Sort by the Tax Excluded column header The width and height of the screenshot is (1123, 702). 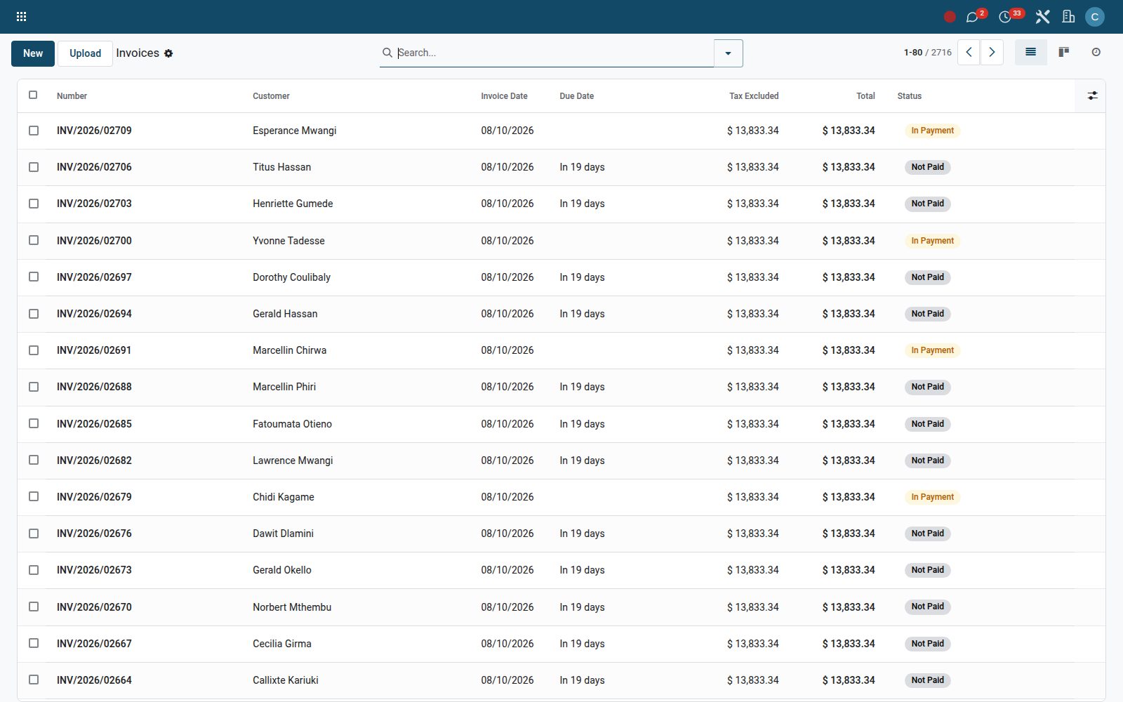click(754, 96)
